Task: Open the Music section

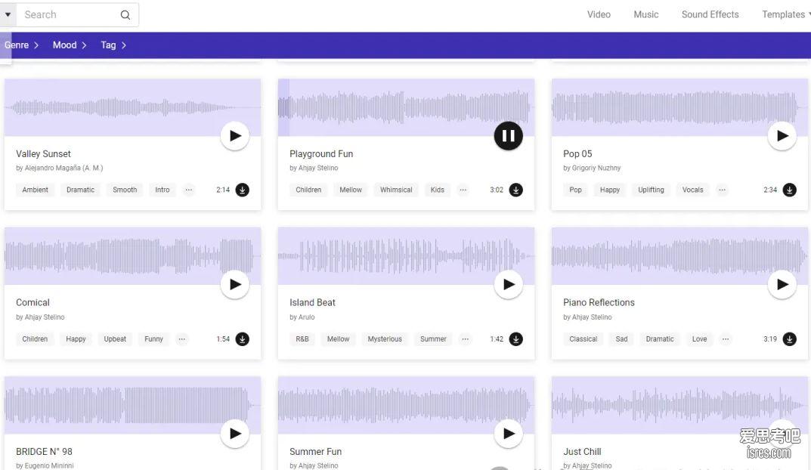Action: [646, 14]
